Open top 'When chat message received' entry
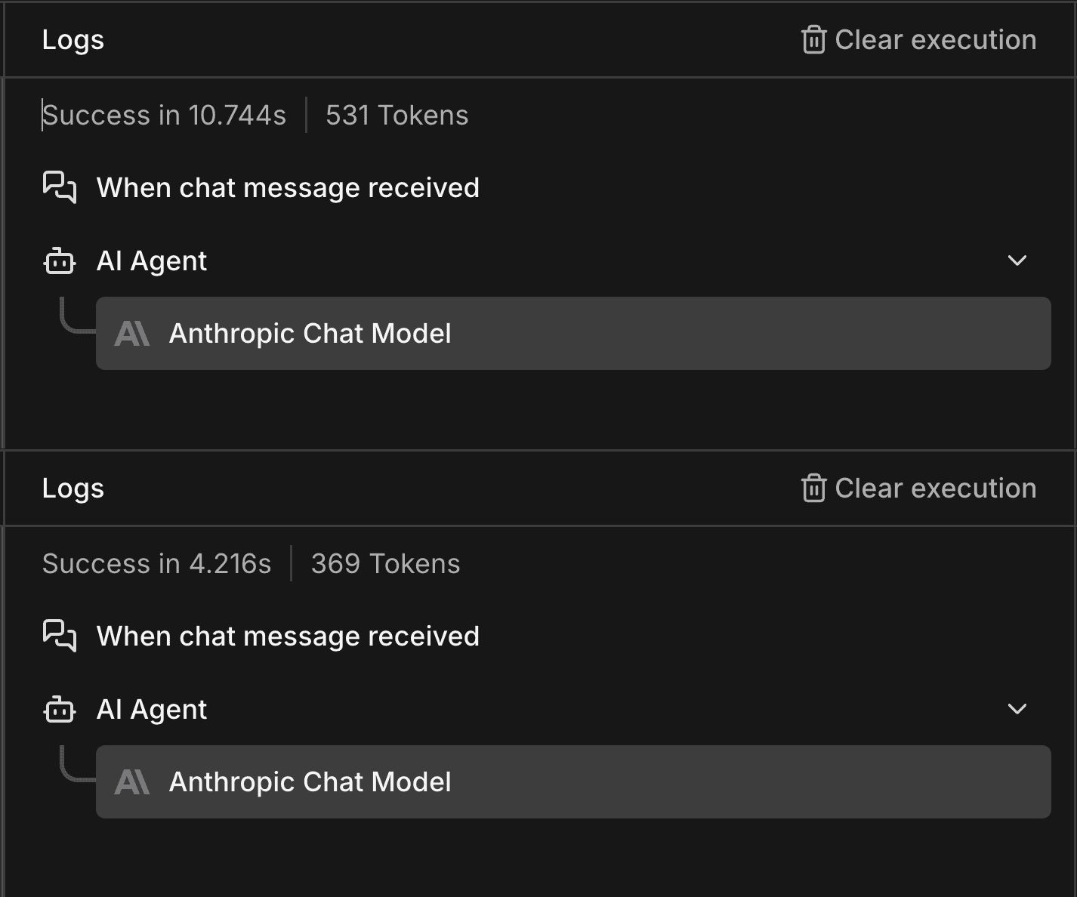 point(288,187)
